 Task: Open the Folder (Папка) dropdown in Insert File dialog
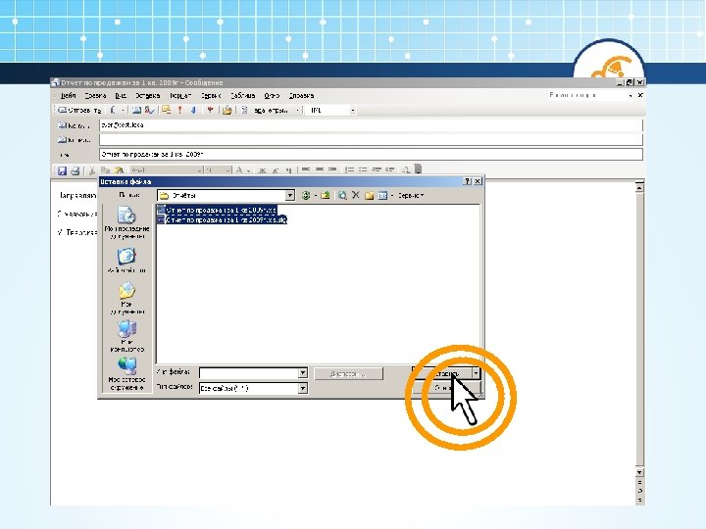click(x=290, y=195)
